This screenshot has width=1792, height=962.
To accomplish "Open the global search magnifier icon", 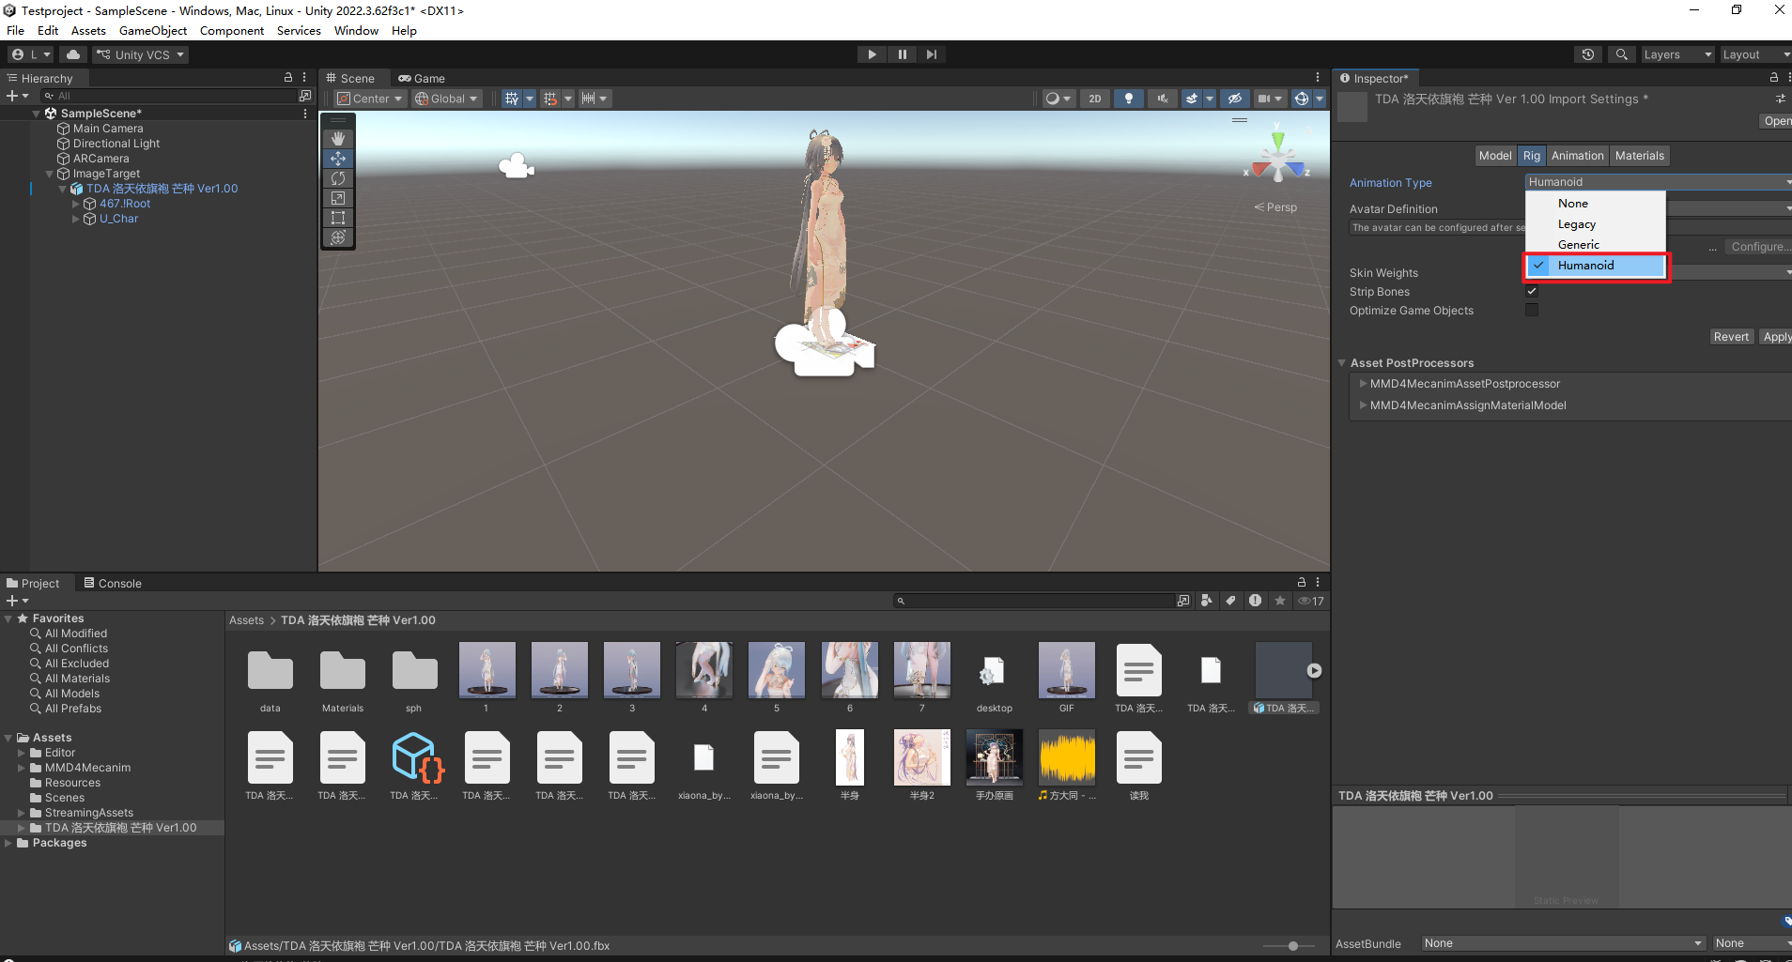I will pyautogui.click(x=1621, y=54).
